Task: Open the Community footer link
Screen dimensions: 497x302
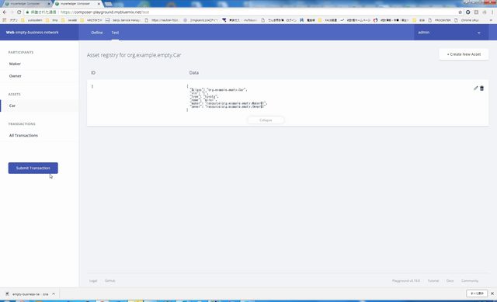Action: (470, 281)
